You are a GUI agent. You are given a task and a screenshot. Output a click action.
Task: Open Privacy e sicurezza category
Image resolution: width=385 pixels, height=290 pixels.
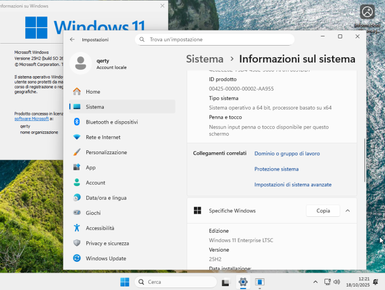point(122,243)
